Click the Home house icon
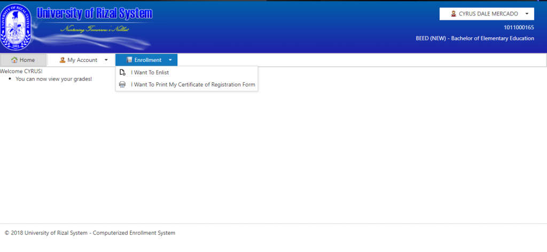 (x=14, y=60)
